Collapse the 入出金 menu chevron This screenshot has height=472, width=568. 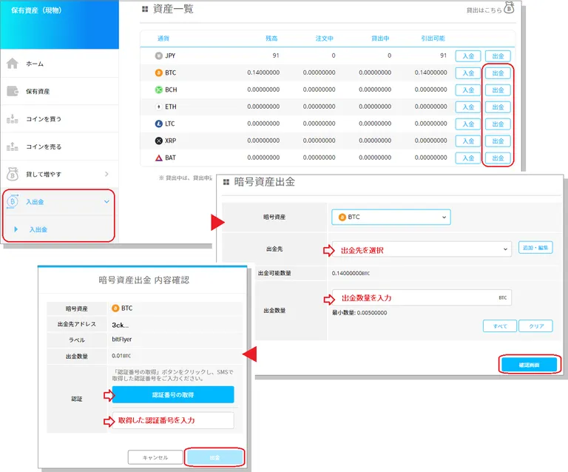[106, 201]
